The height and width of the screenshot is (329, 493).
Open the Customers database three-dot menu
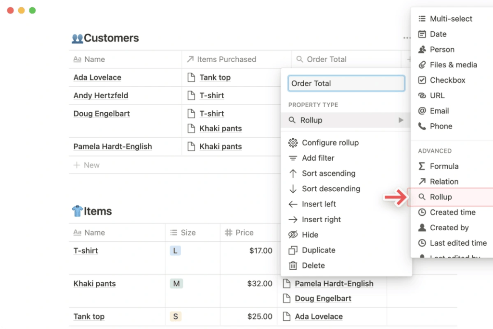406,38
